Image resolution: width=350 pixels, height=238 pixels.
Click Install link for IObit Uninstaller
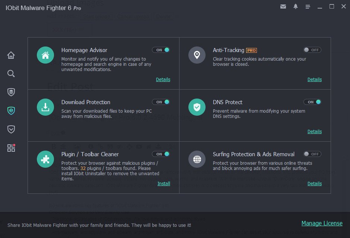(164, 184)
